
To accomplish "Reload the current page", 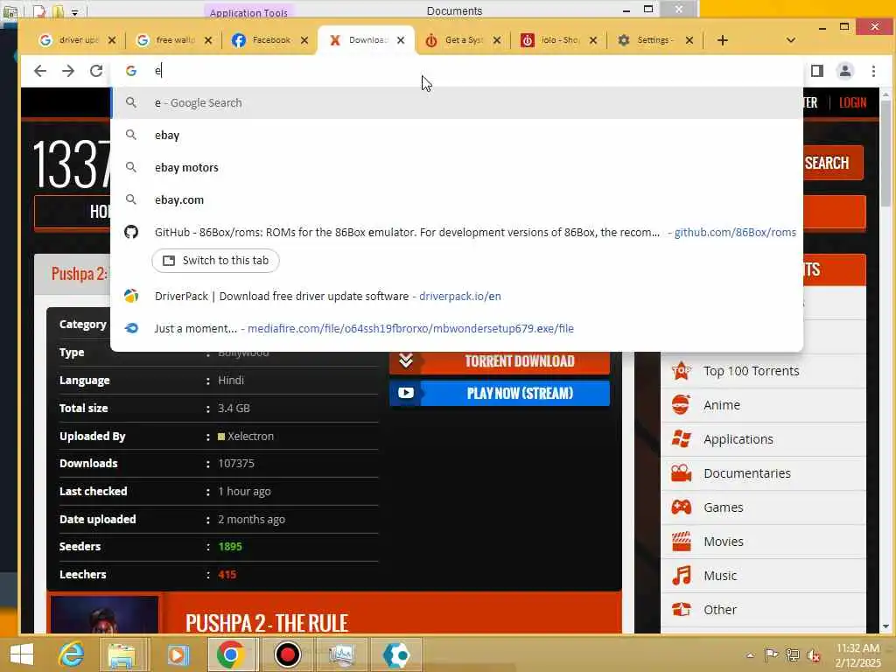I will point(96,71).
